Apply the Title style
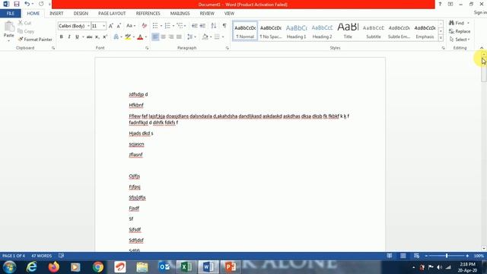Viewport: 487px width, 274px height. pos(348,30)
